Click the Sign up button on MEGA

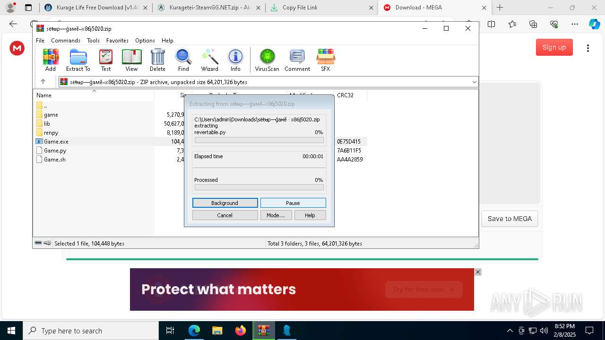[x=554, y=47]
